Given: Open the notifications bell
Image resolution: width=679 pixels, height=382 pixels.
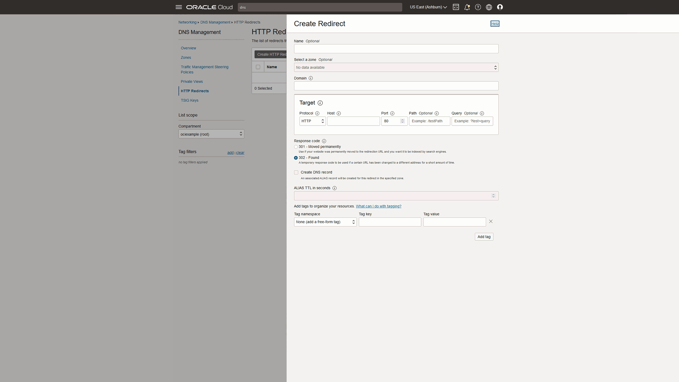Looking at the screenshot, I should coord(467,7).
